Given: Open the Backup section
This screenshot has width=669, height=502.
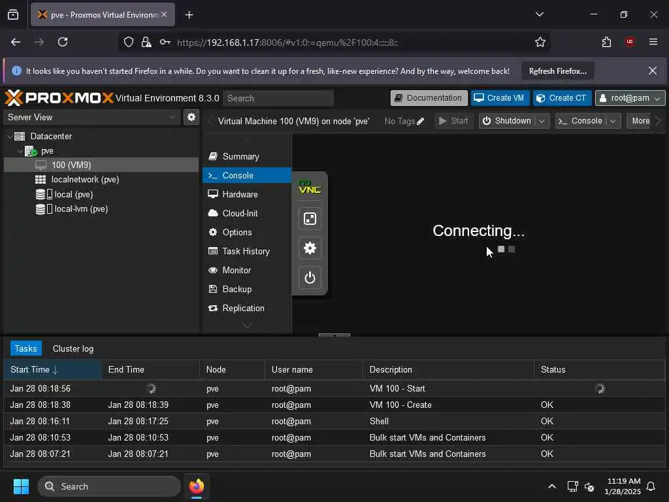Looking at the screenshot, I should [x=246, y=289].
